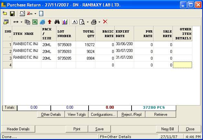Click the Reject./Repl button

tap(132, 115)
